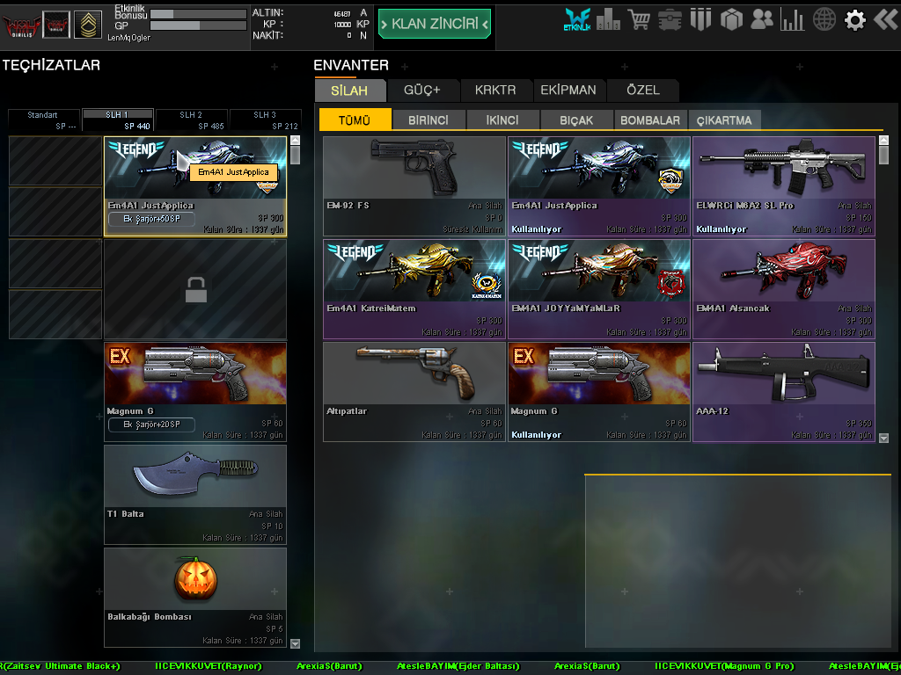Click equipped Em4A1 JustApplica primary slot
Screen dimensions: 901x675
[195, 186]
